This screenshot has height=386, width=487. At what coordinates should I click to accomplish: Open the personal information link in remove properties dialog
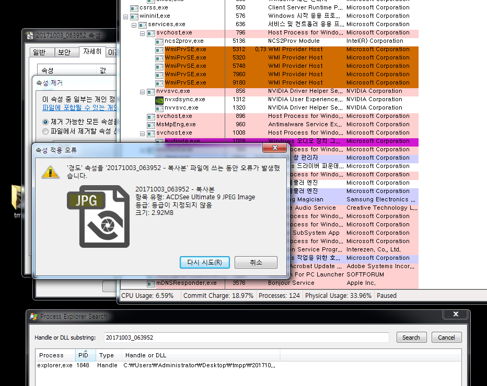(79, 108)
